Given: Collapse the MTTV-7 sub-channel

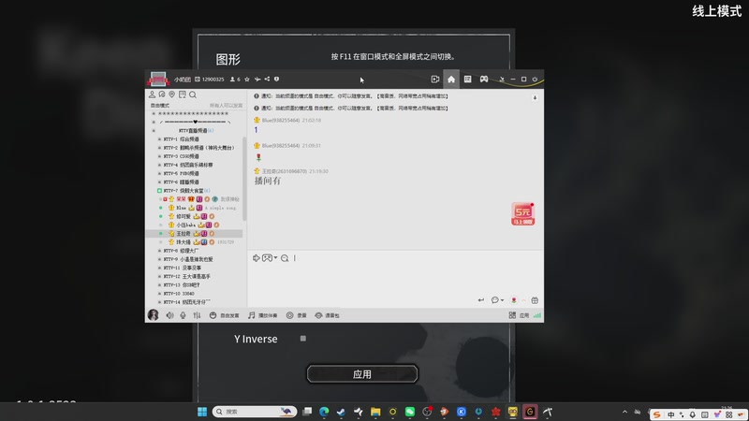Looking at the screenshot, I should point(159,191).
